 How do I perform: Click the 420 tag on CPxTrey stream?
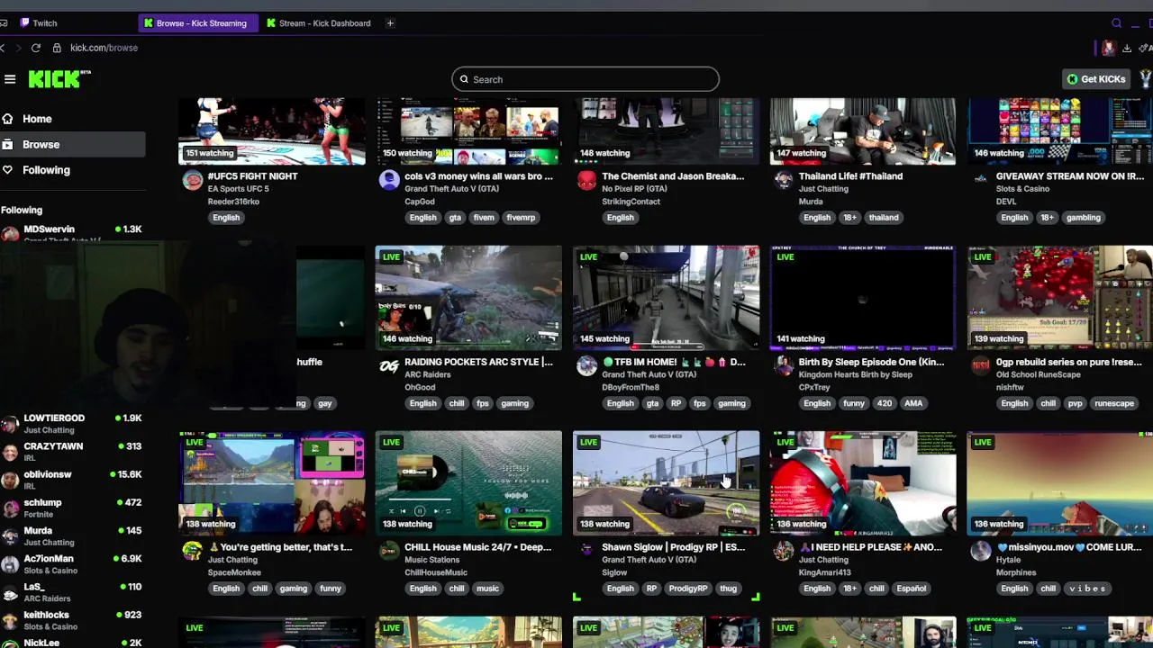click(884, 403)
